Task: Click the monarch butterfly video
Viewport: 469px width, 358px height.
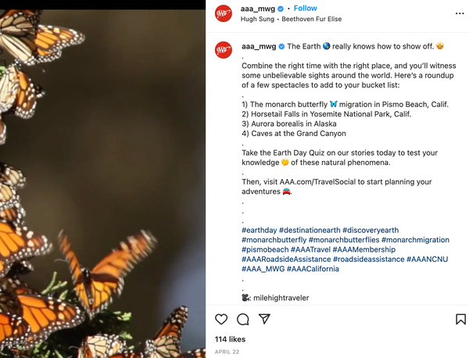Action: 102,179
